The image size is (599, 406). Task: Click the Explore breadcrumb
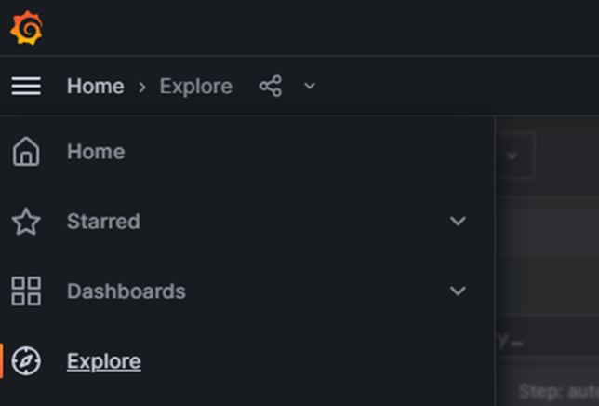tap(195, 87)
